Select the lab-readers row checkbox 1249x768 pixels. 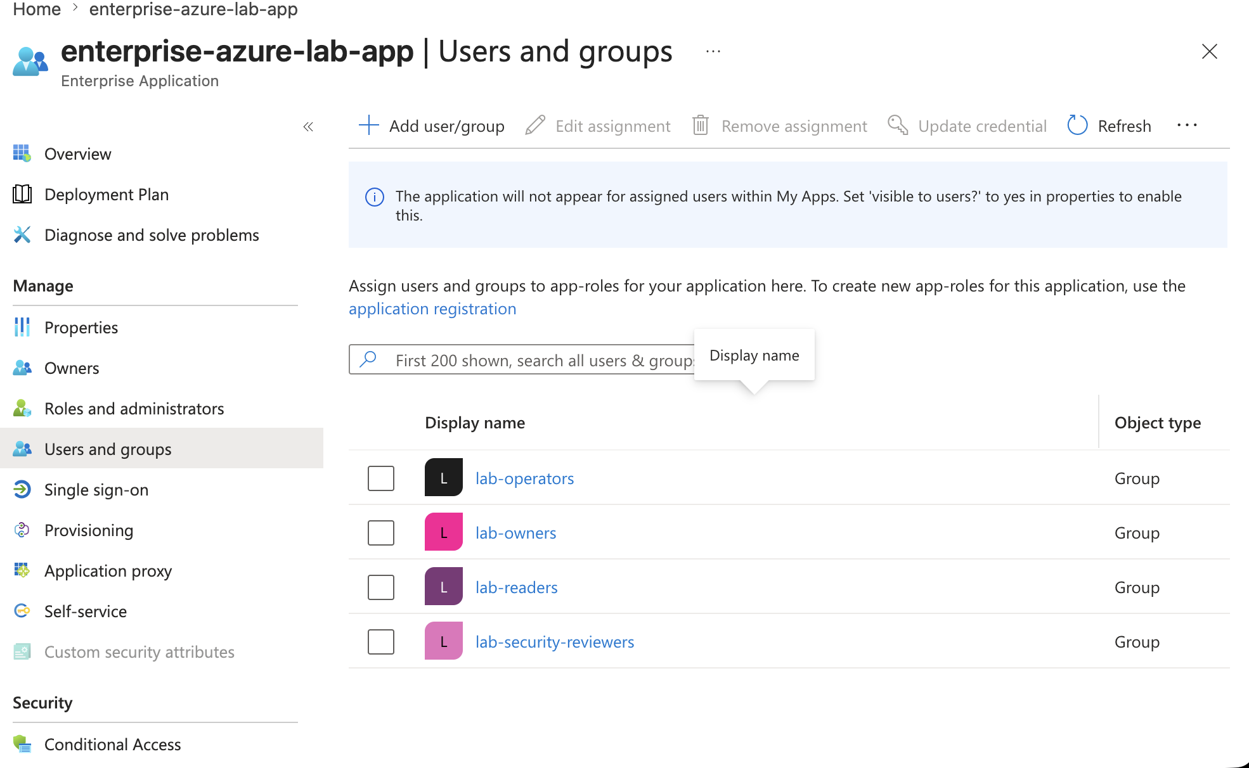point(381,587)
